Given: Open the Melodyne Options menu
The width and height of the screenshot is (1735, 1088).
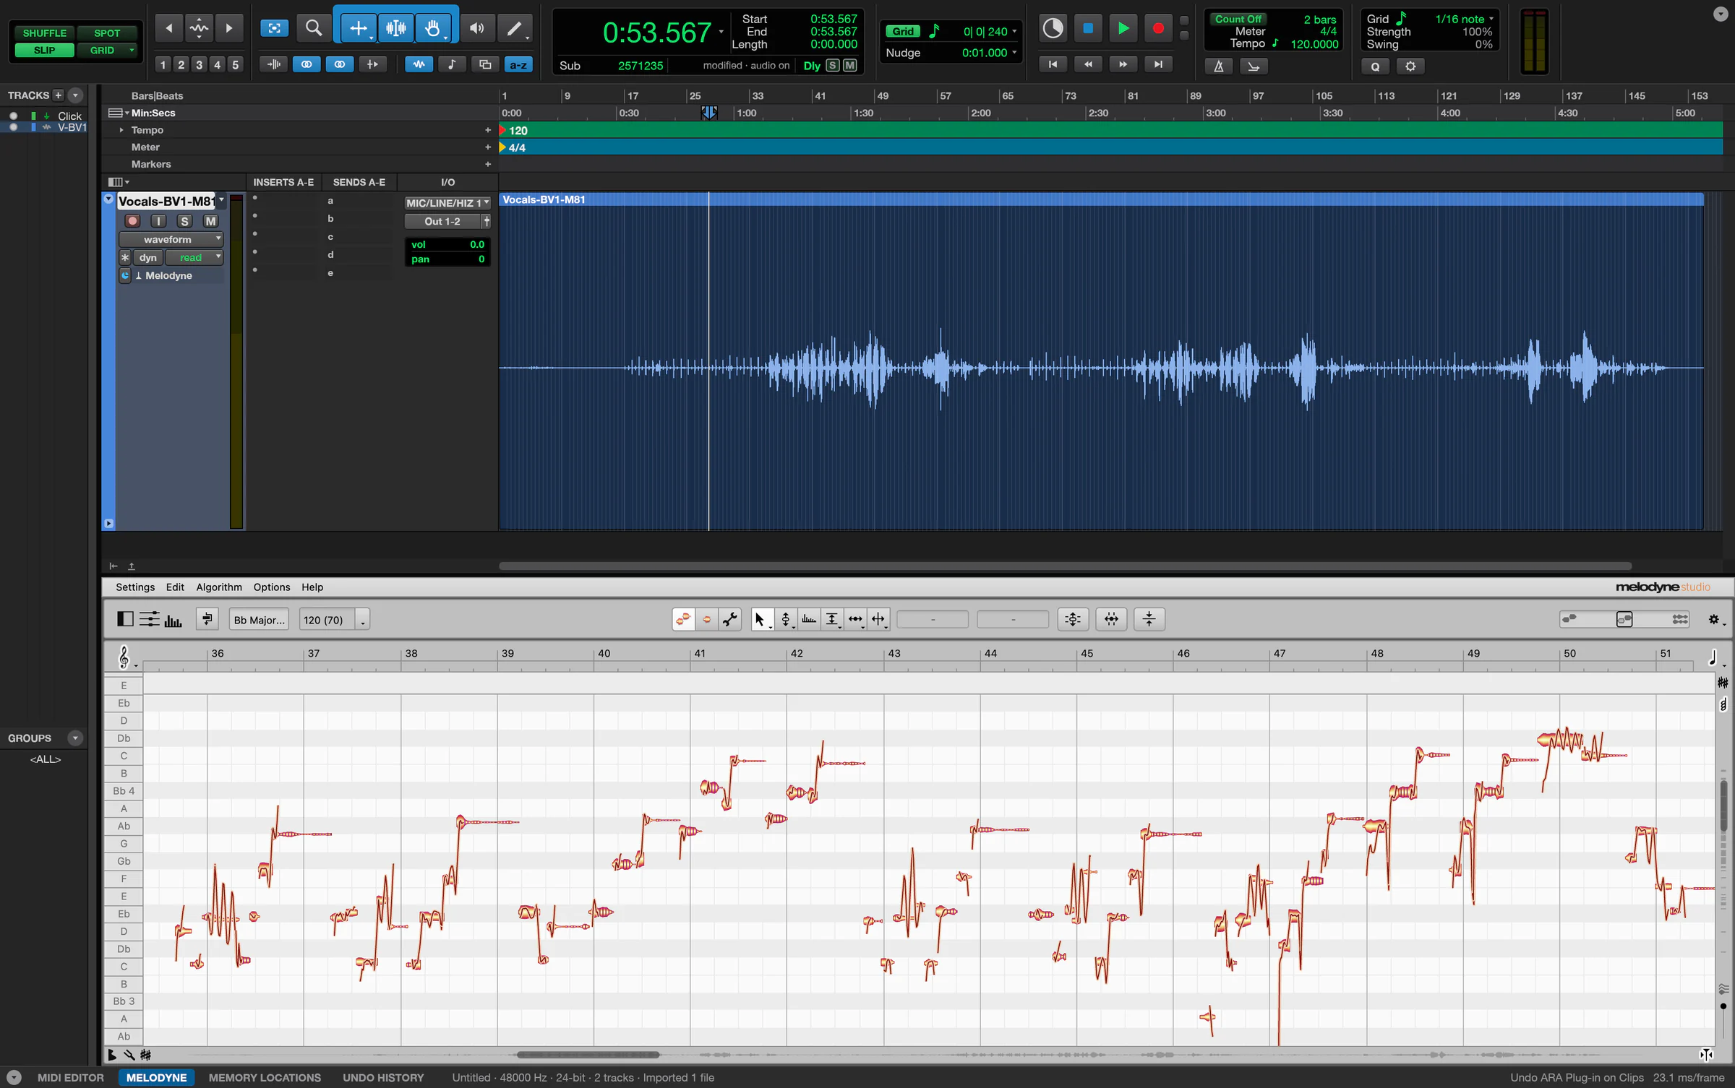Looking at the screenshot, I should pyautogui.click(x=272, y=587).
